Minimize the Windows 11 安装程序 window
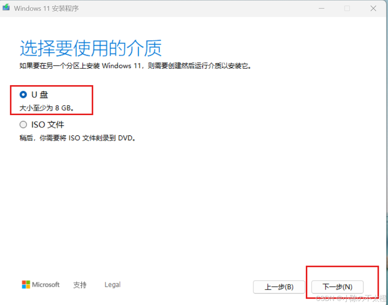388x305 pixels. pos(321,9)
